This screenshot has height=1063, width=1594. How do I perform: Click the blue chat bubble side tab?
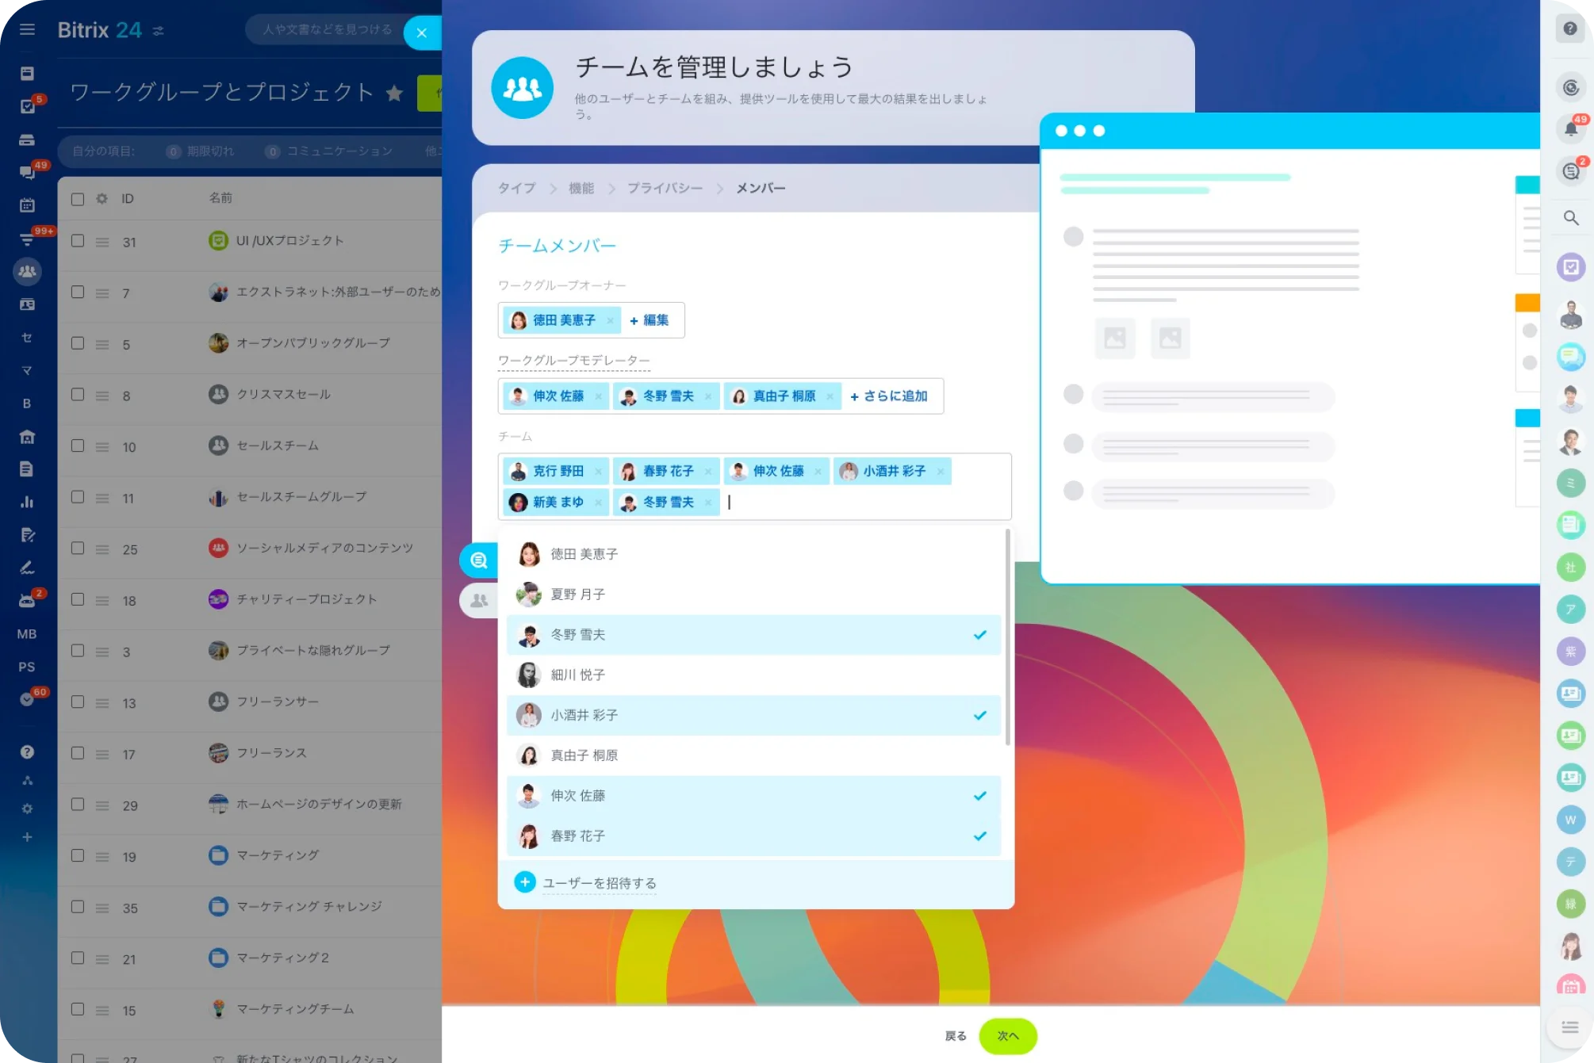coord(478,561)
